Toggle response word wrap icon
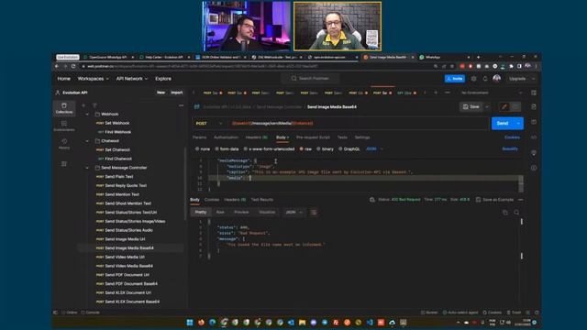This screenshot has height=330, width=587. click(314, 212)
